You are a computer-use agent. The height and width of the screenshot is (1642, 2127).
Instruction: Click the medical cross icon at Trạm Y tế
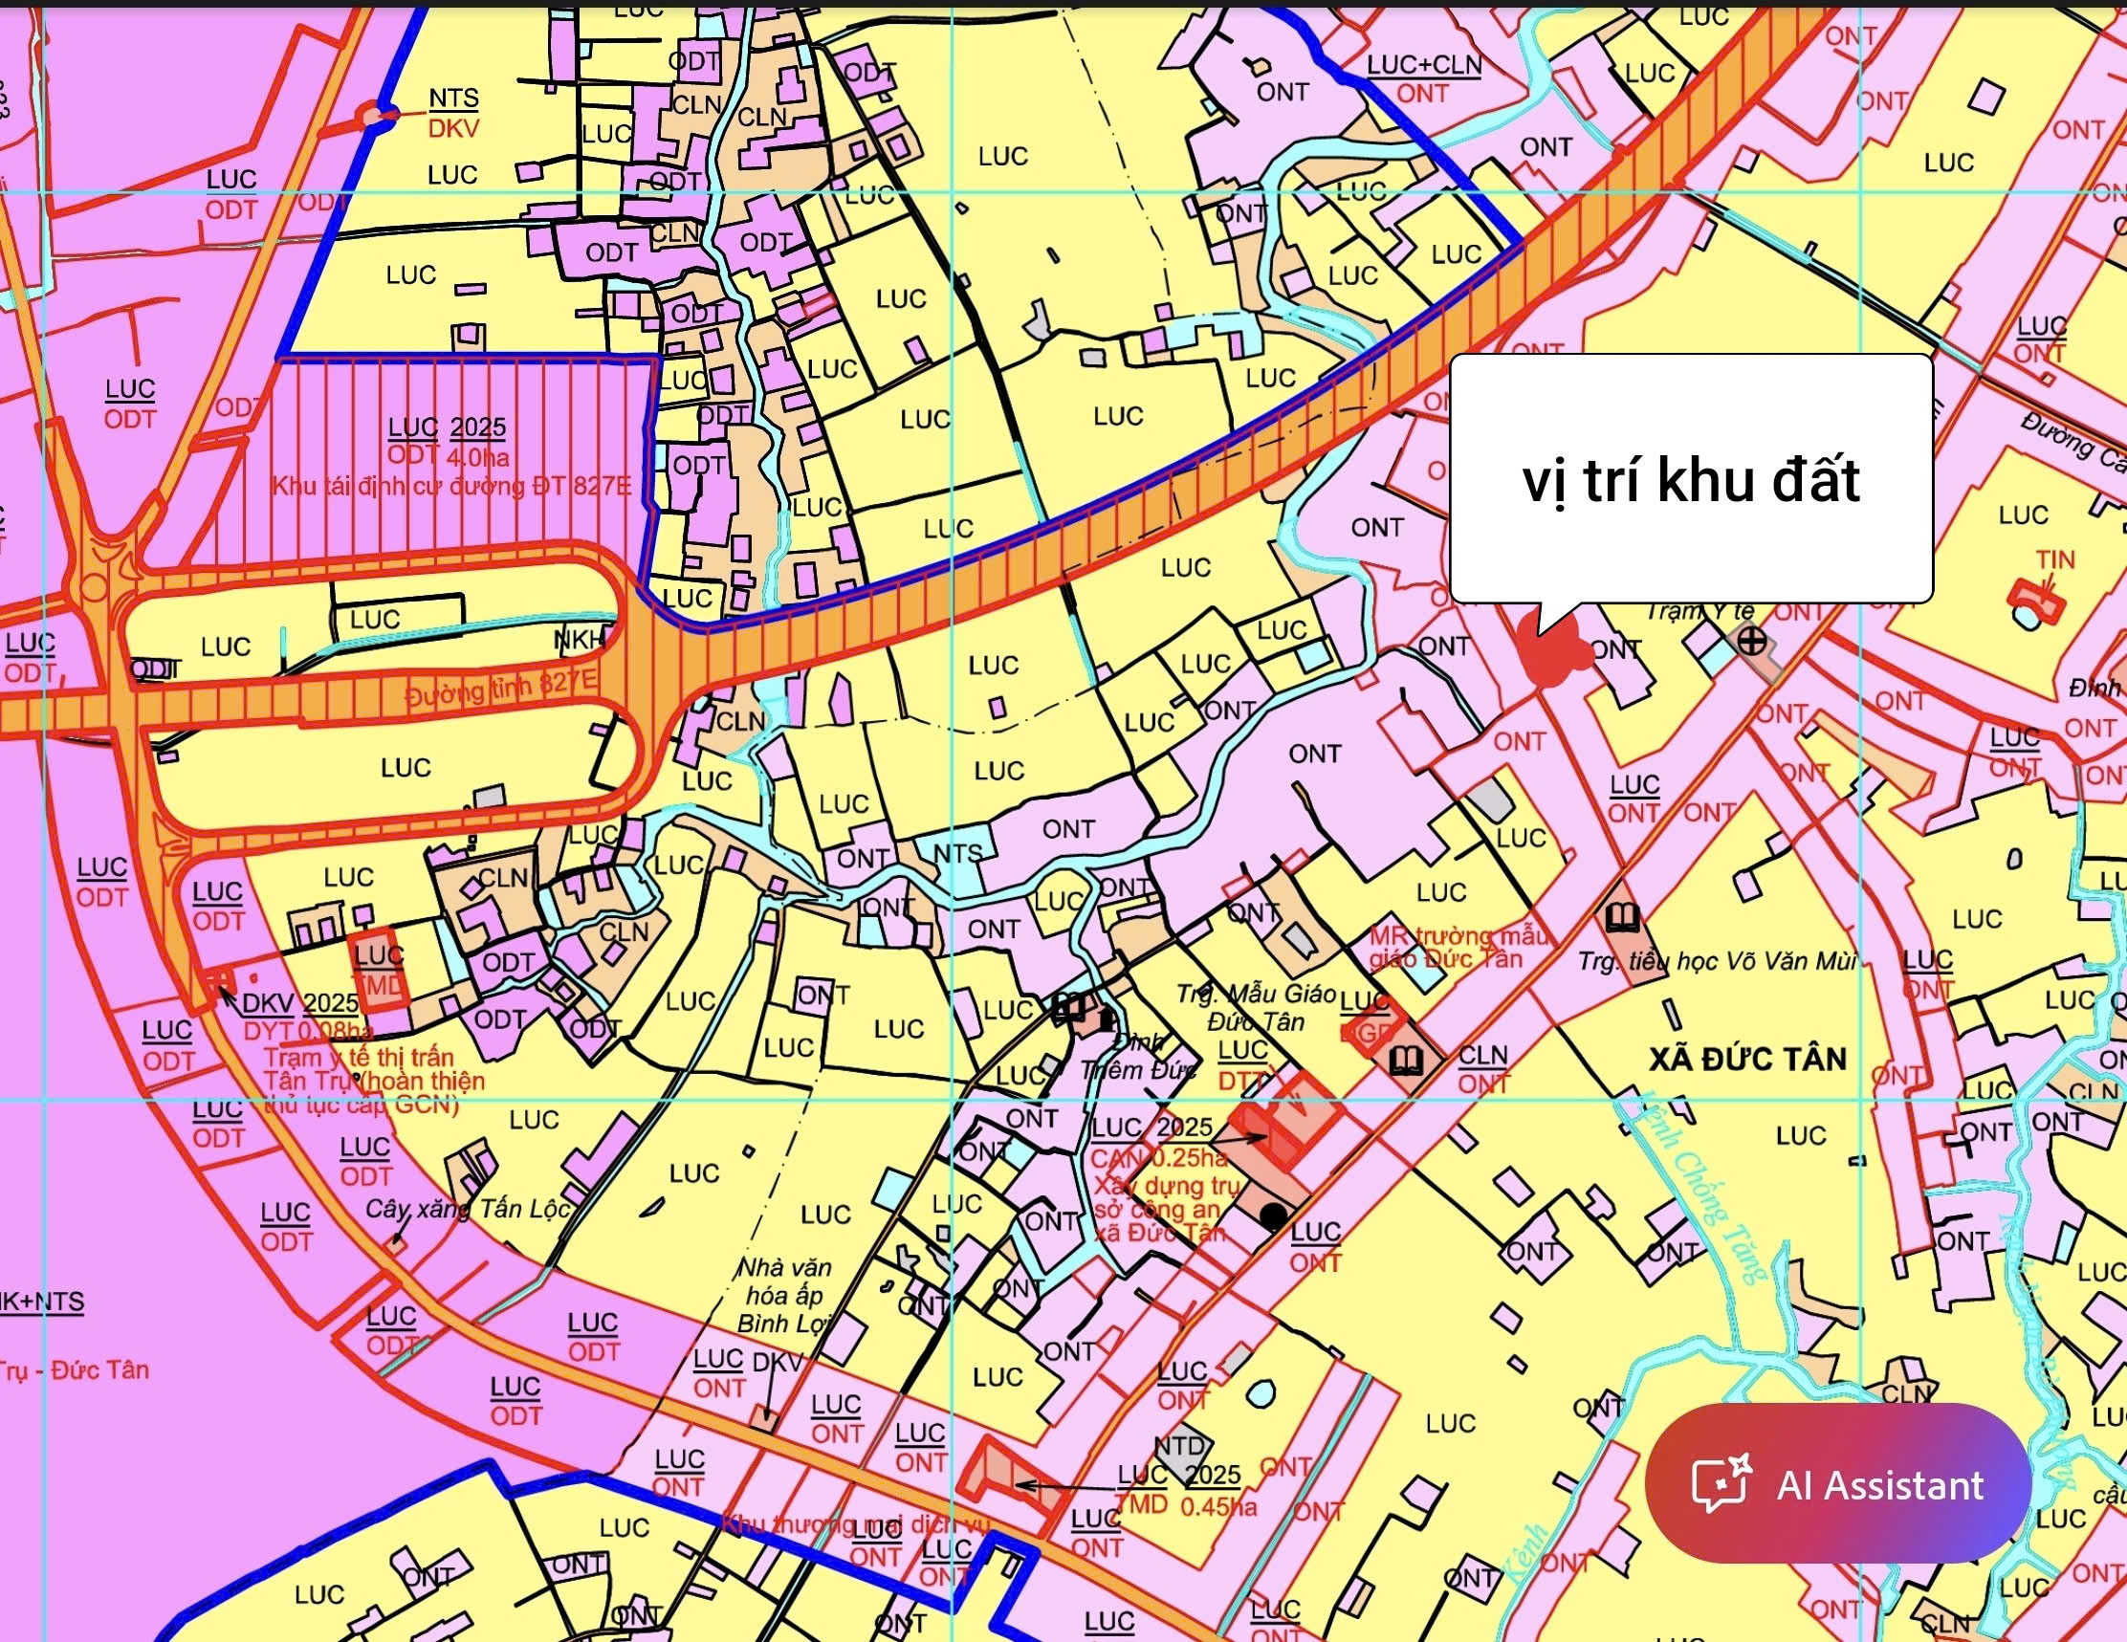click(x=1751, y=642)
